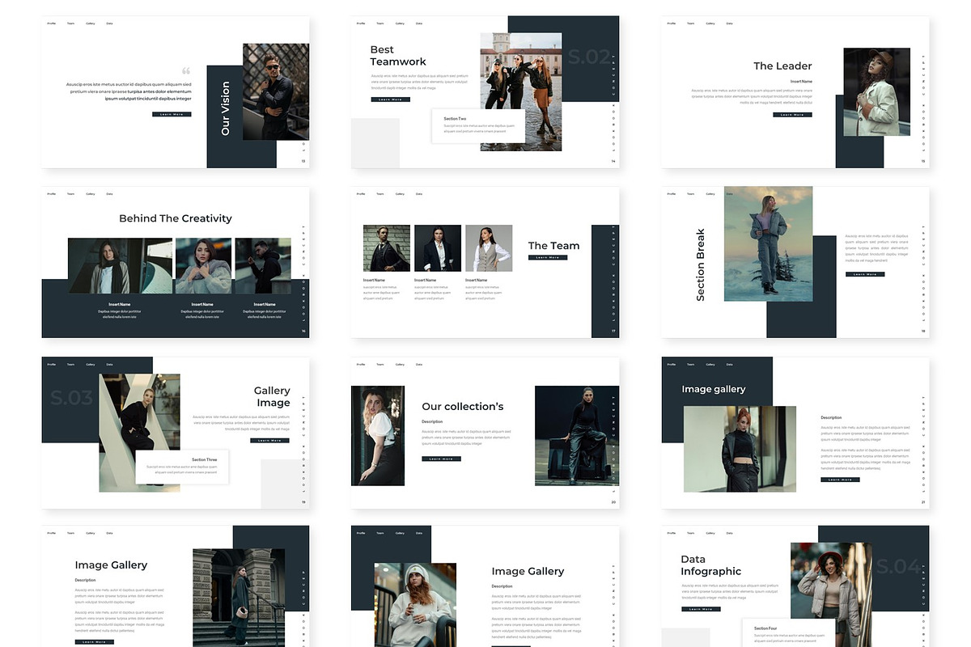
Task: Click the Section Two card
Action: tap(478, 126)
